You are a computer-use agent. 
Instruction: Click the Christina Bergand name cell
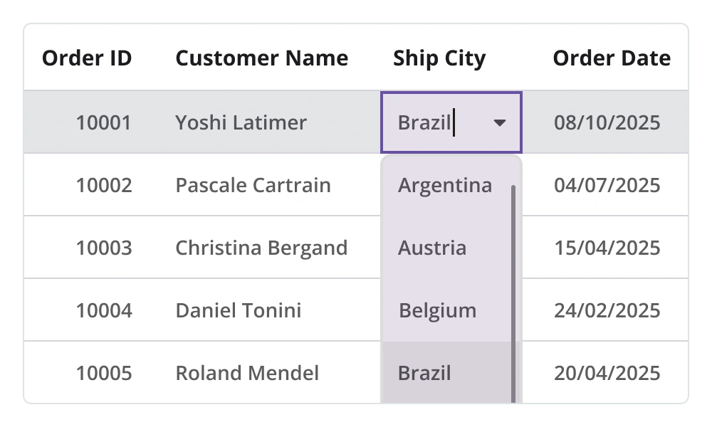261,248
